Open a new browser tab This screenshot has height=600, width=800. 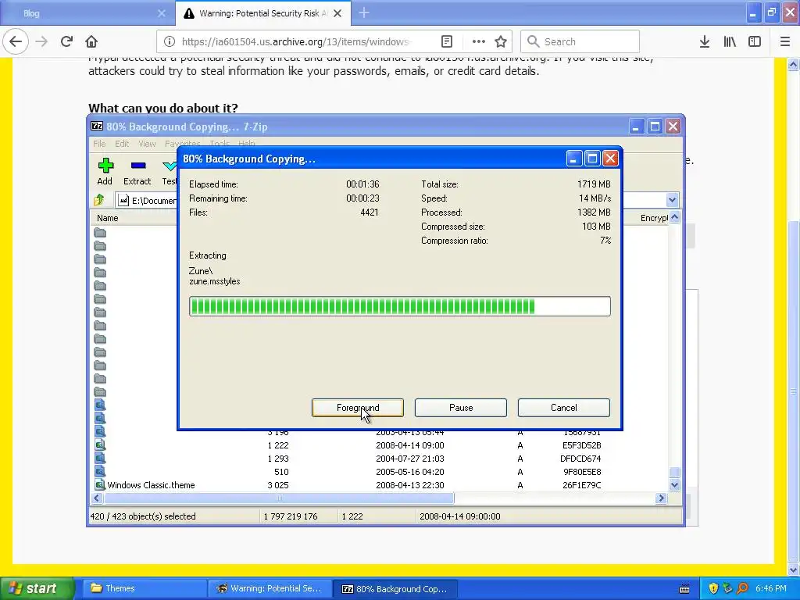[x=364, y=13]
